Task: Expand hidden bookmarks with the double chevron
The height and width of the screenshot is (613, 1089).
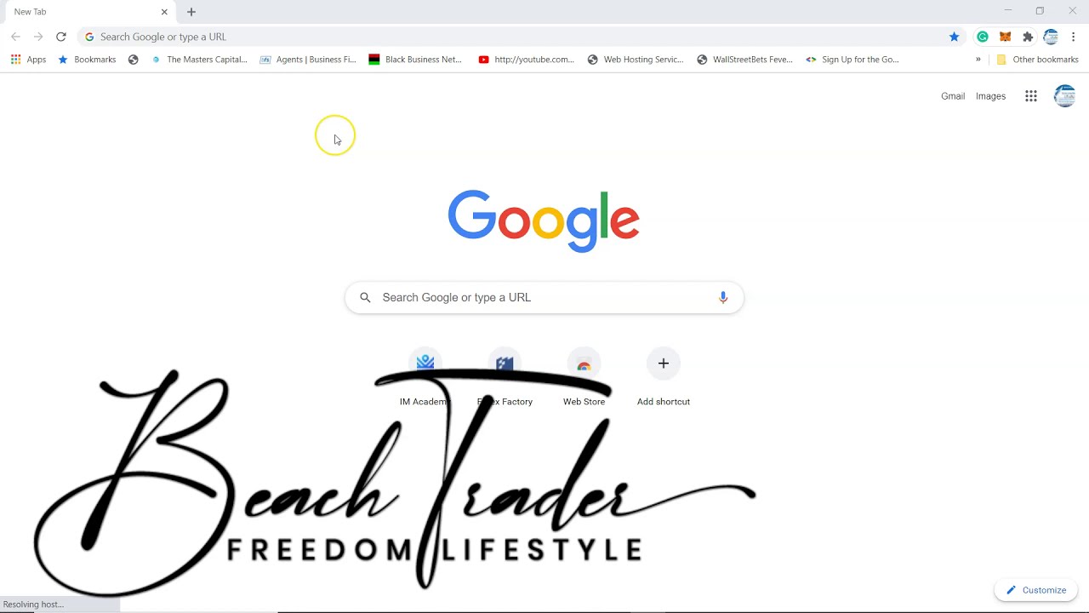Action: pyautogui.click(x=978, y=60)
